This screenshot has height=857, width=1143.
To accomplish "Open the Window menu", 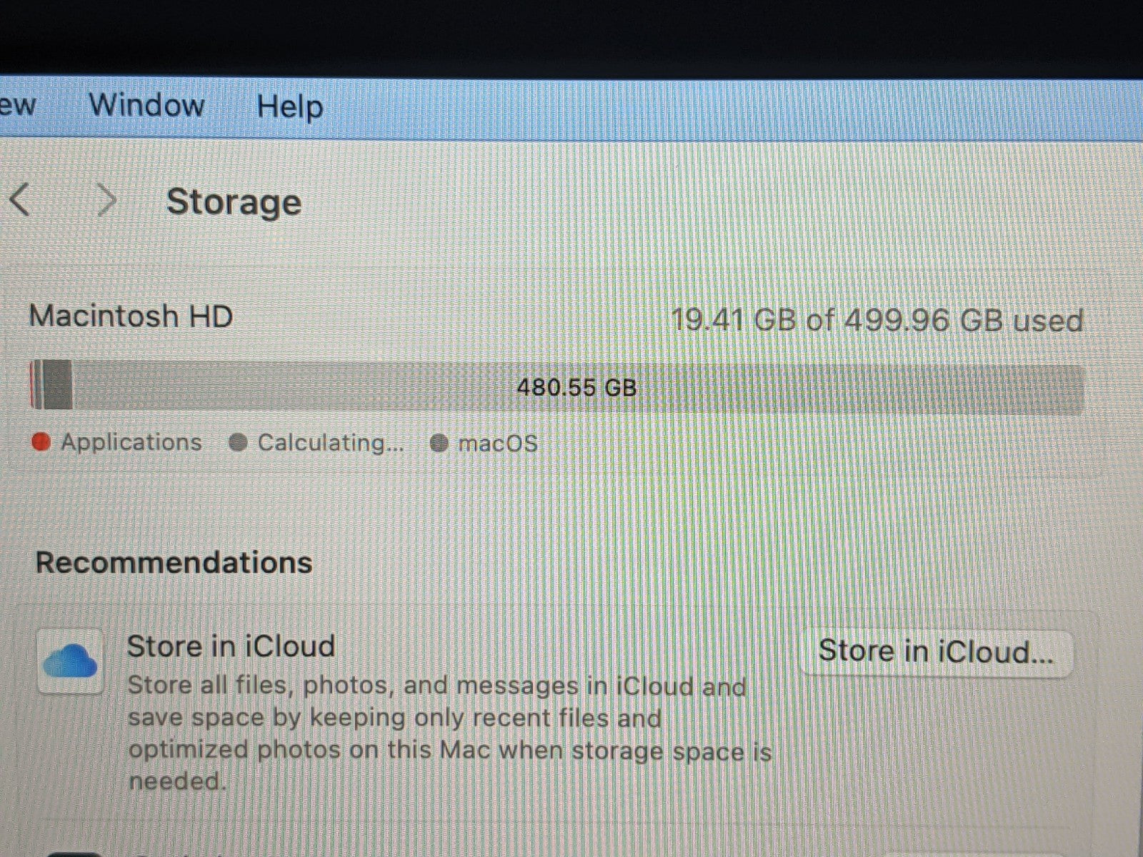I will pos(146,105).
